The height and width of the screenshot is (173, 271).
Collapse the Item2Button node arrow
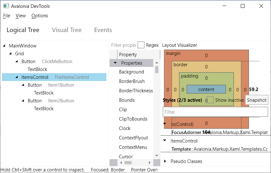pos(23,100)
